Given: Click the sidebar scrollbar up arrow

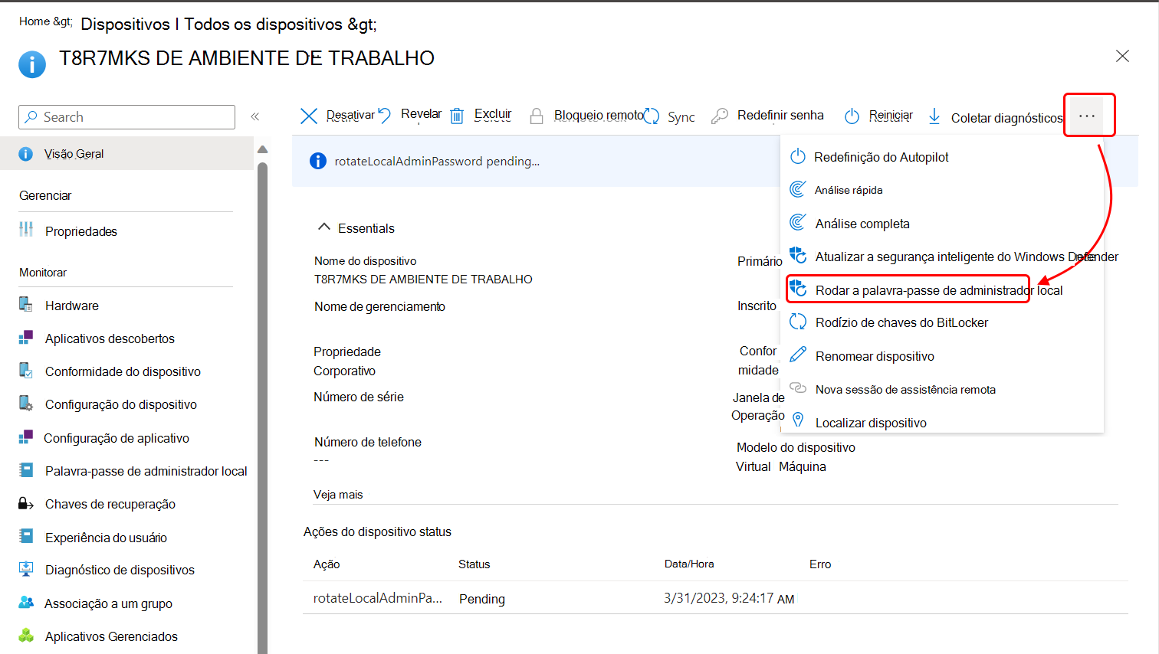Looking at the screenshot, I should pos(262,149).
